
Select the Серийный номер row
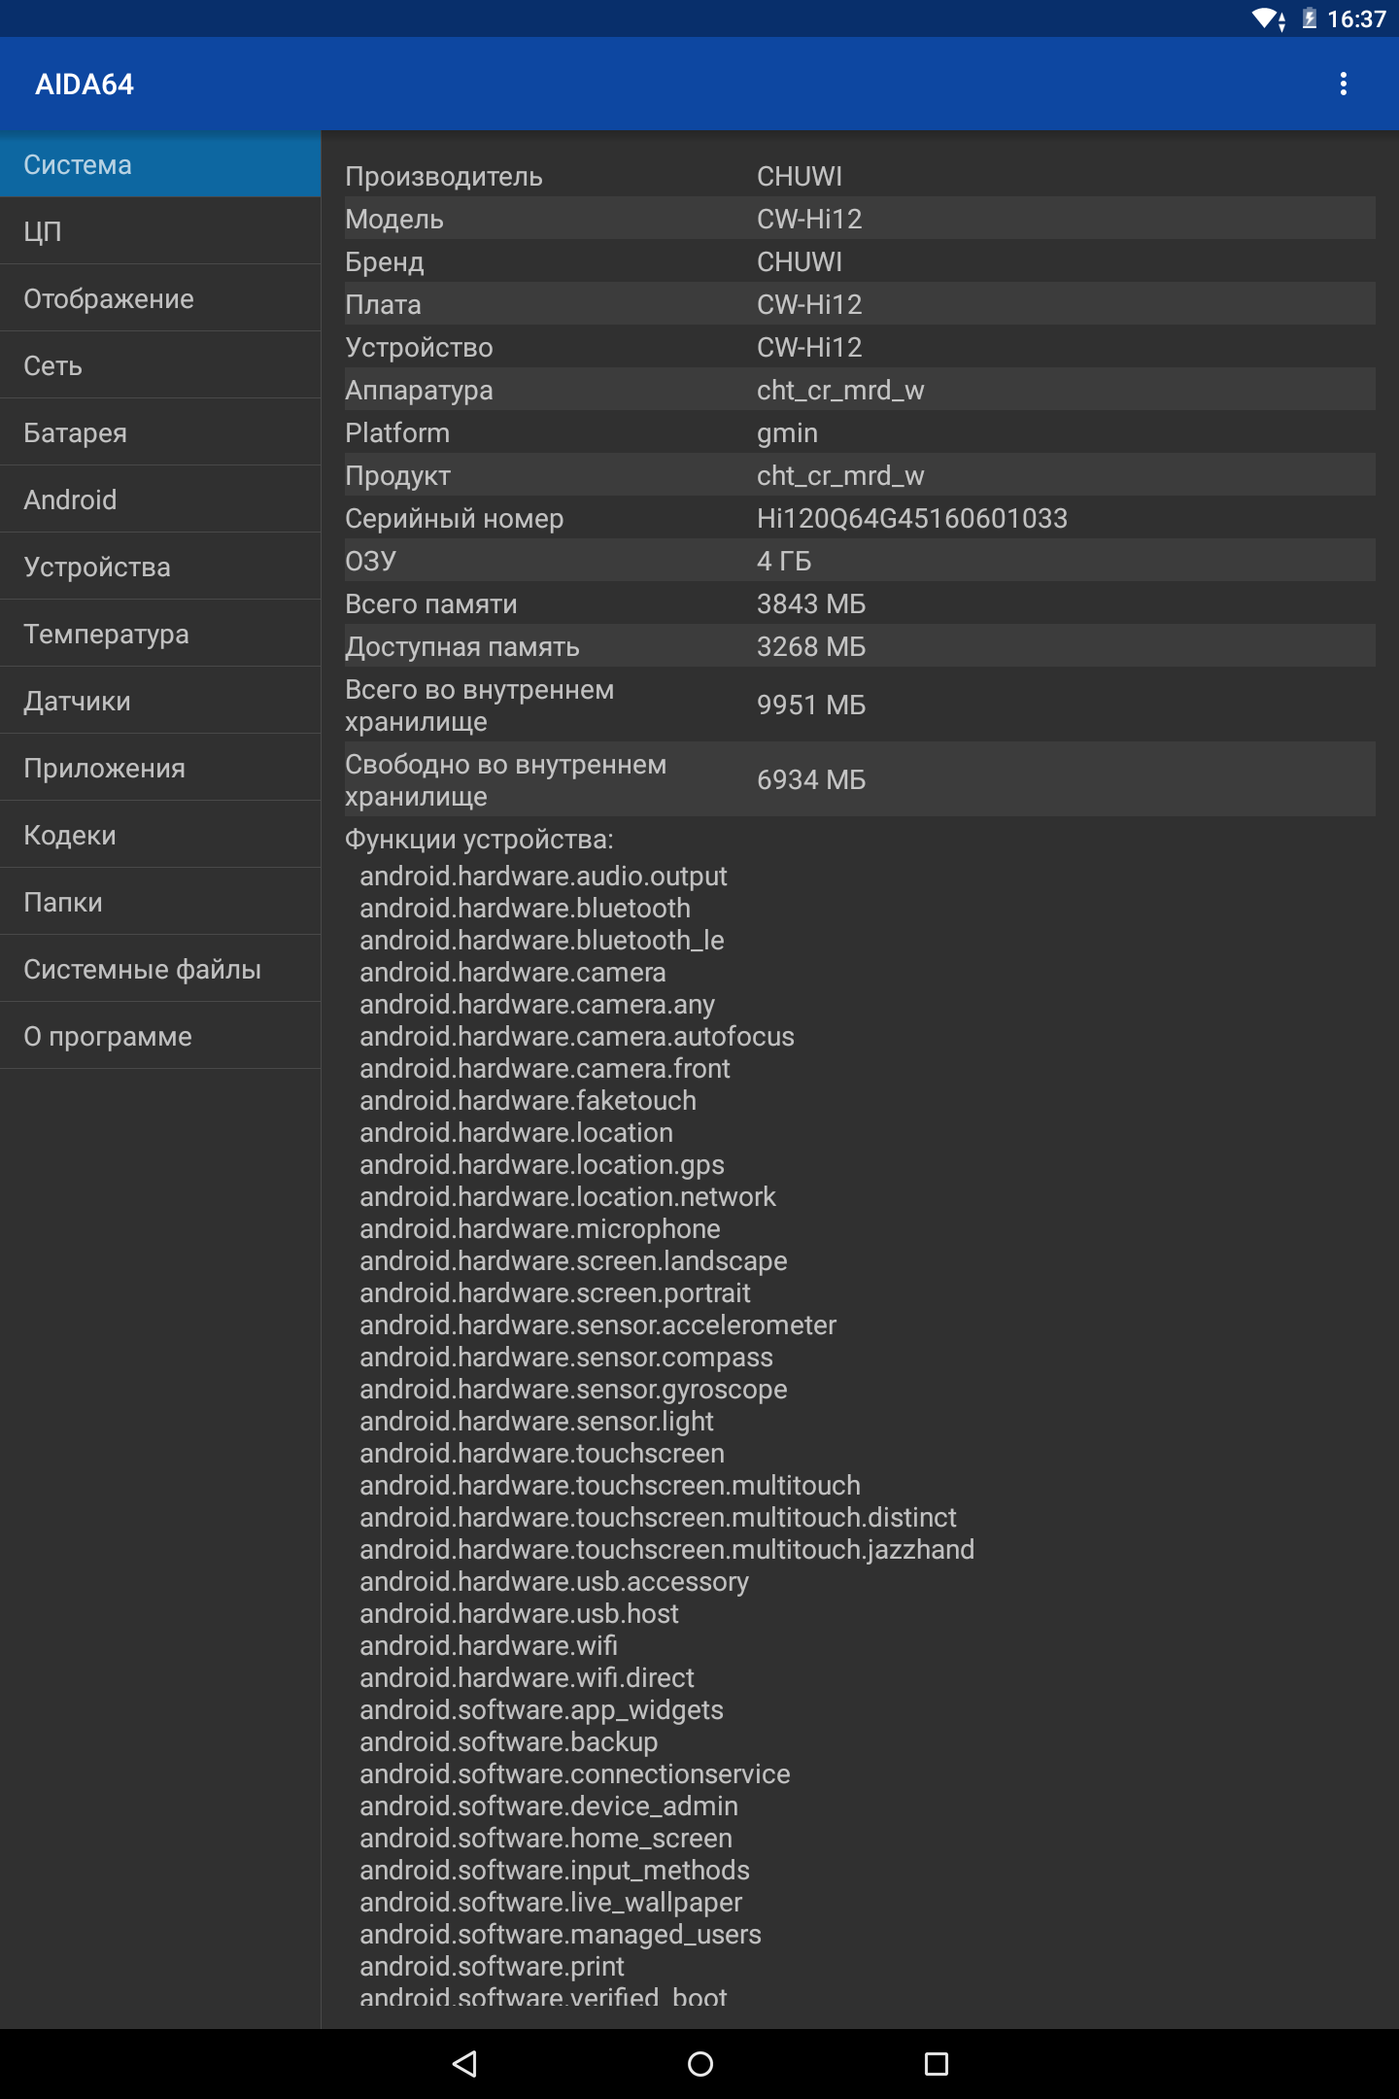coord(860,518)
